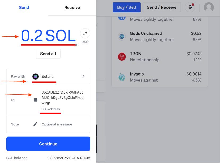220x163 pixels.
Task: Toggle amount currency with swap arrows
Action: [x=85, y=33]
